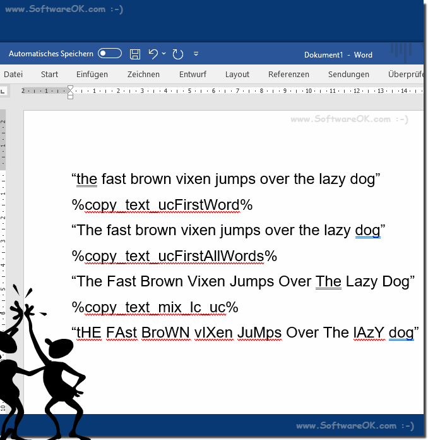Click the text %copy_text_ucFirstAllWords%
428x440 pixels.
coord(174,256)
